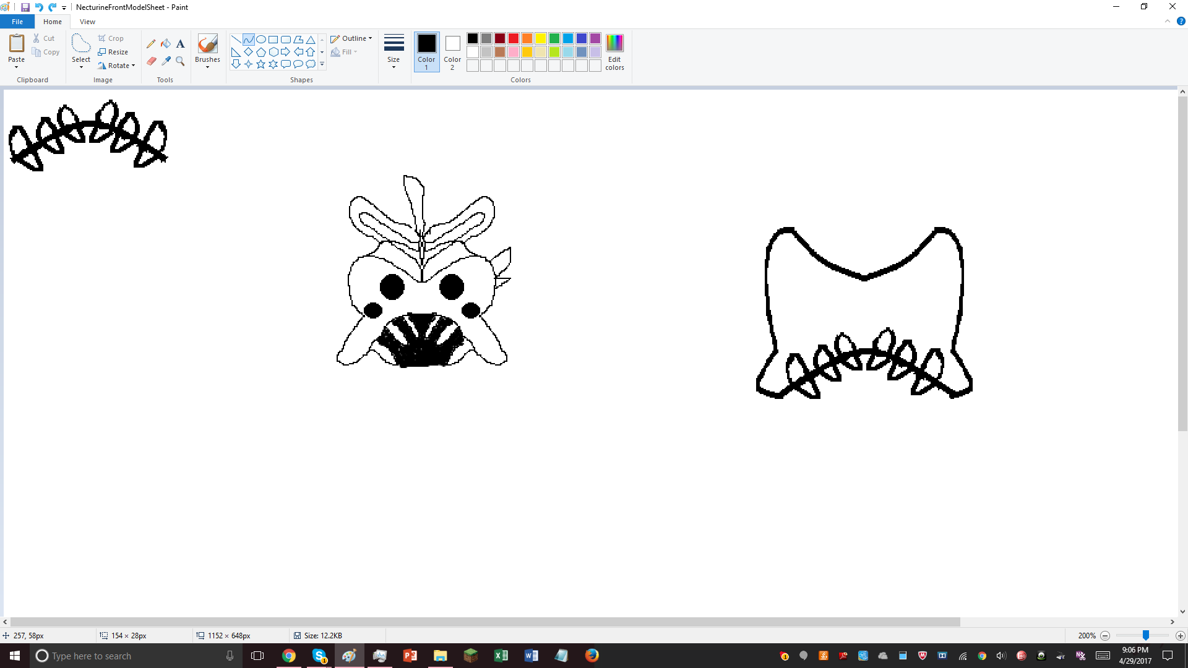
Task: Activate Color 1 foreground selector
Action: (x=426, y=52)
